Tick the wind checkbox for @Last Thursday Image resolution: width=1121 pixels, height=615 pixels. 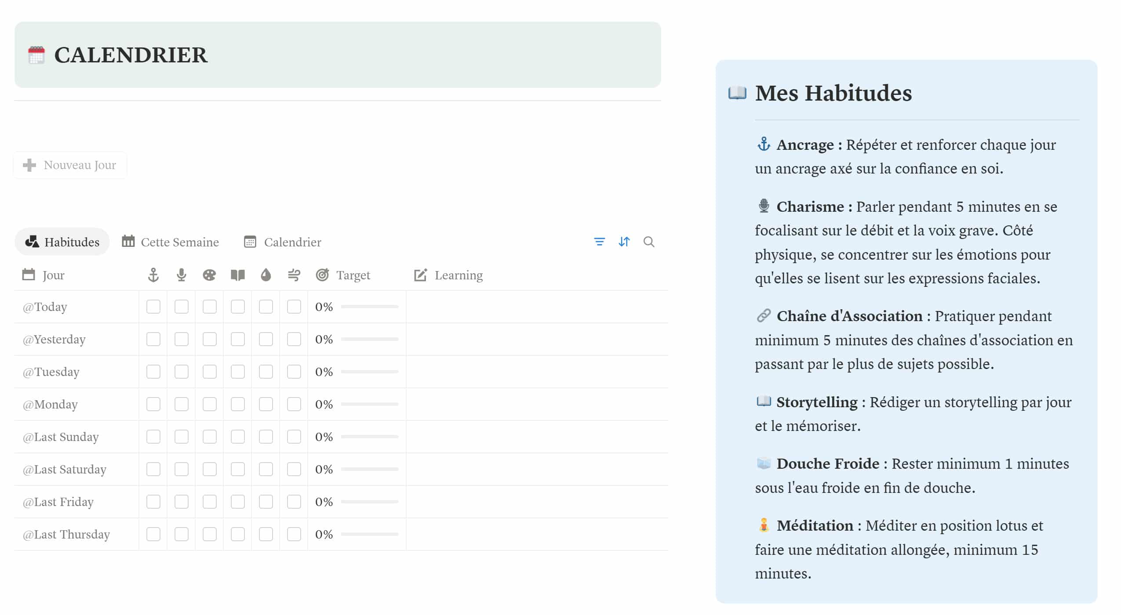(294, 534)
